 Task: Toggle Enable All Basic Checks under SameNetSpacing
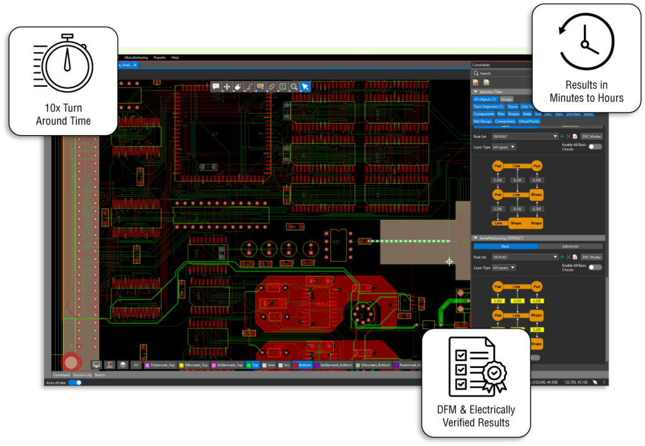point(595,267)
